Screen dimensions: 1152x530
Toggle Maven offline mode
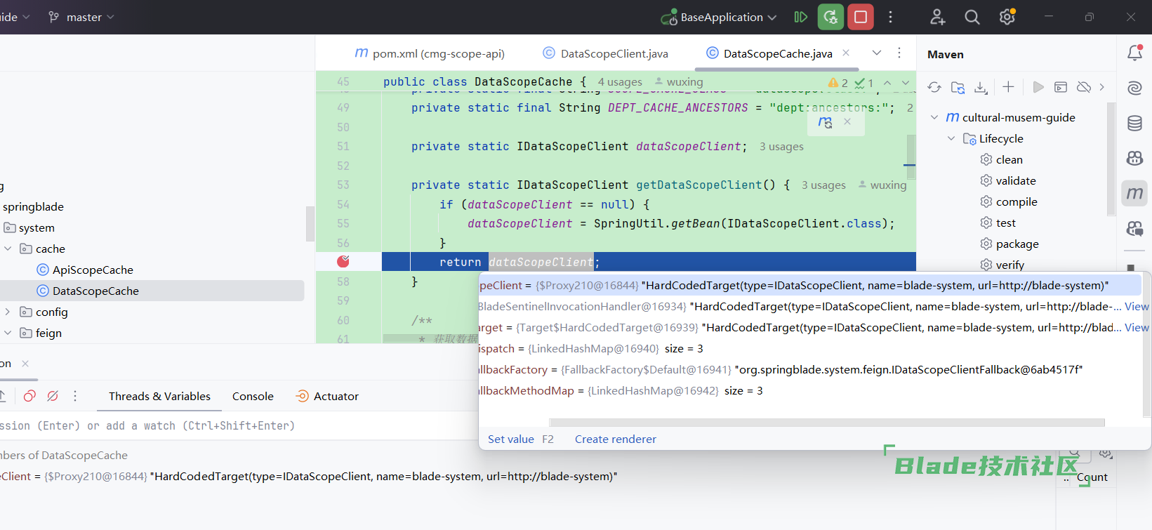pos(1084,87)
